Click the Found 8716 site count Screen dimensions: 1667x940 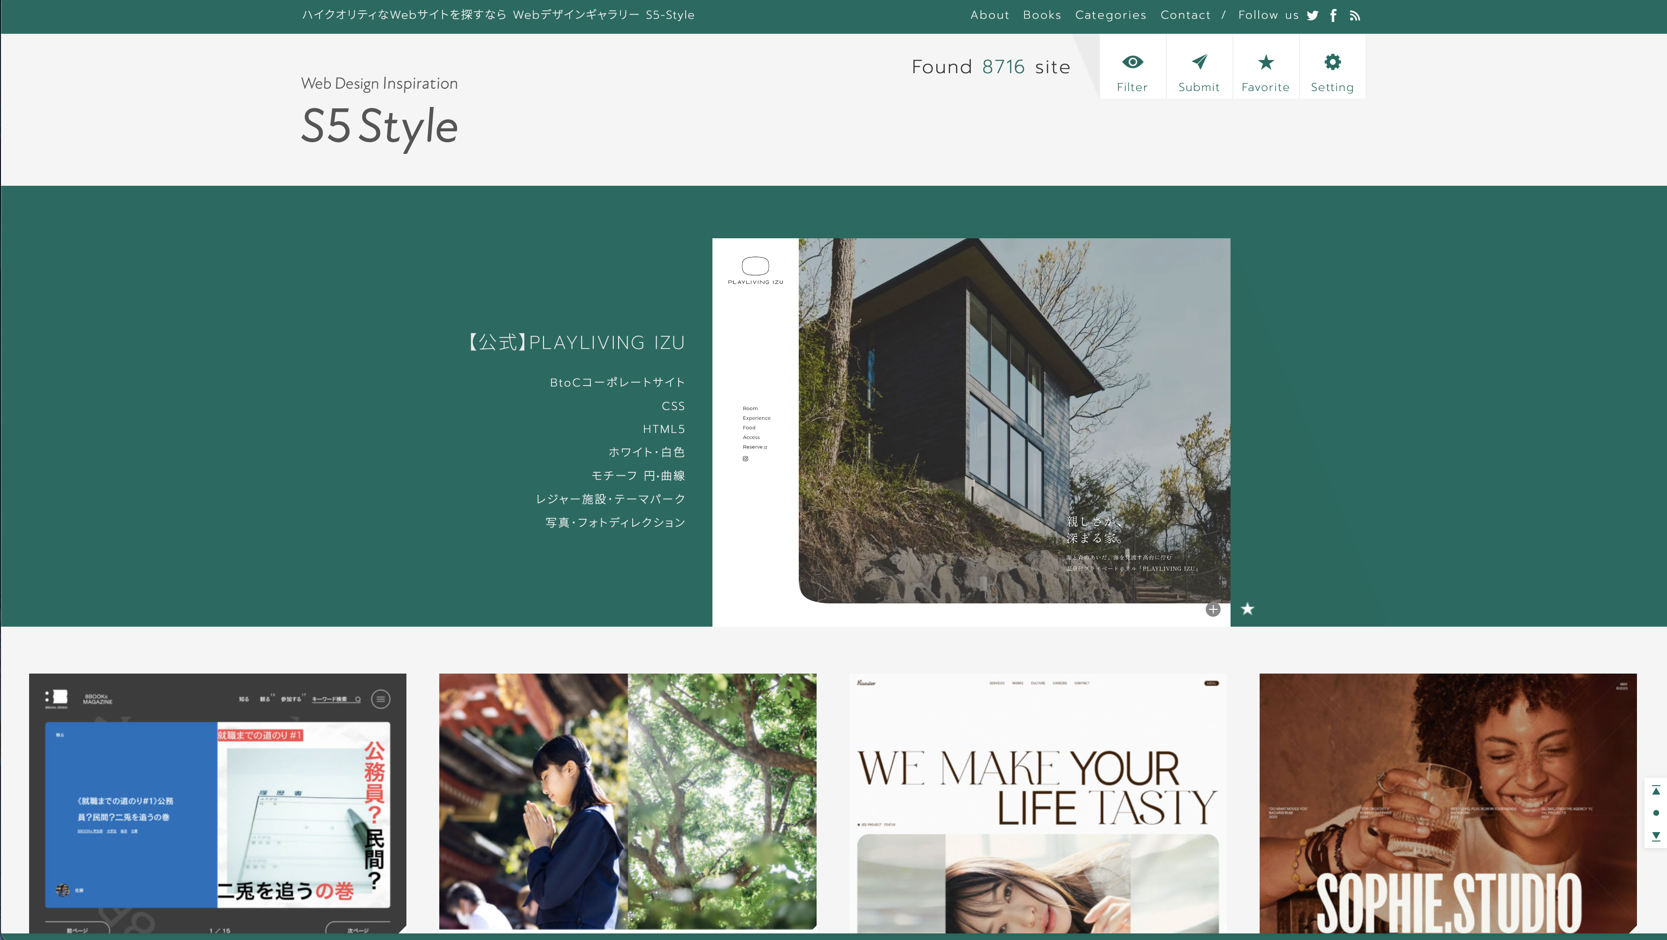click(991, 67)
